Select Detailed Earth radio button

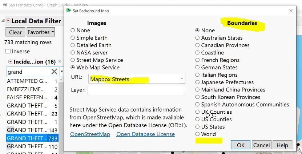coord(72,45)
